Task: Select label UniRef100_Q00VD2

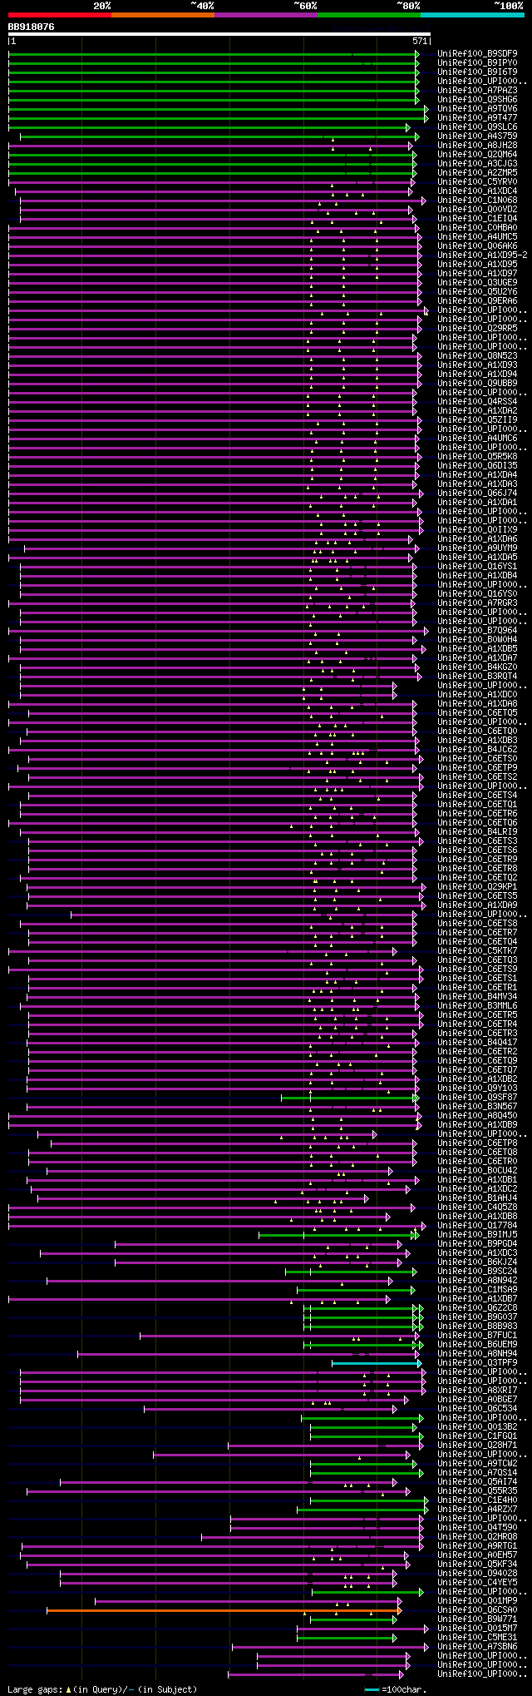Action: 477,209
